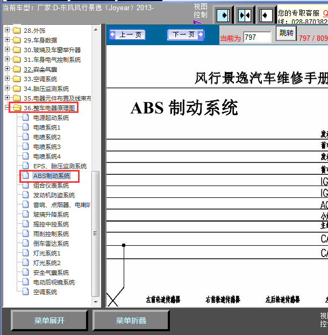
Task: Click the page icon beside 电源起动系统
Action: tap(26, 117)
